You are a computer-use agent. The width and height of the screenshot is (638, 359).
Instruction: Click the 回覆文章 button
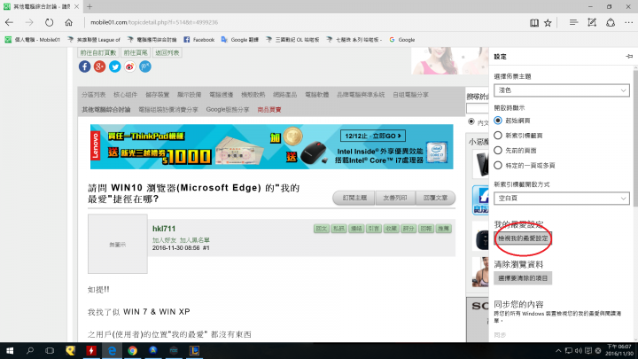tap(435, 198)
